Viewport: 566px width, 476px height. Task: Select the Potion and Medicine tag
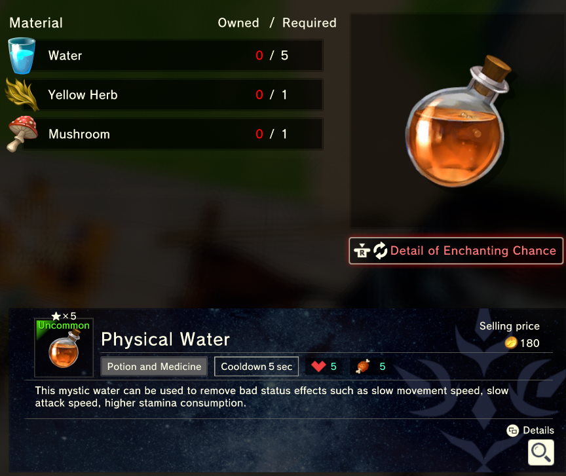click(x=154, y=367)
